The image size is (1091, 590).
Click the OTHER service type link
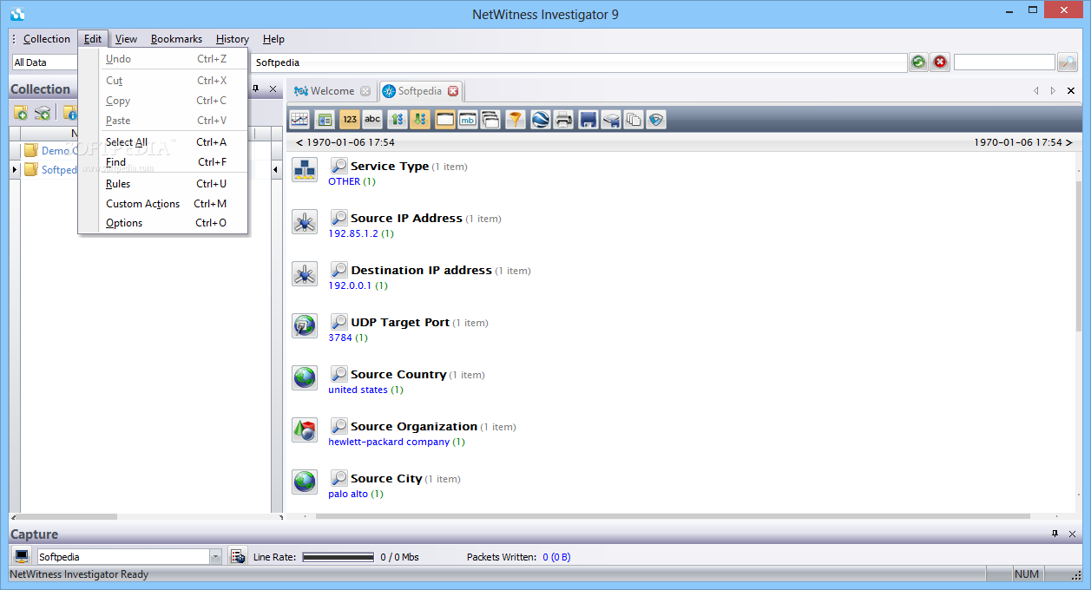[x=345, y=181]
